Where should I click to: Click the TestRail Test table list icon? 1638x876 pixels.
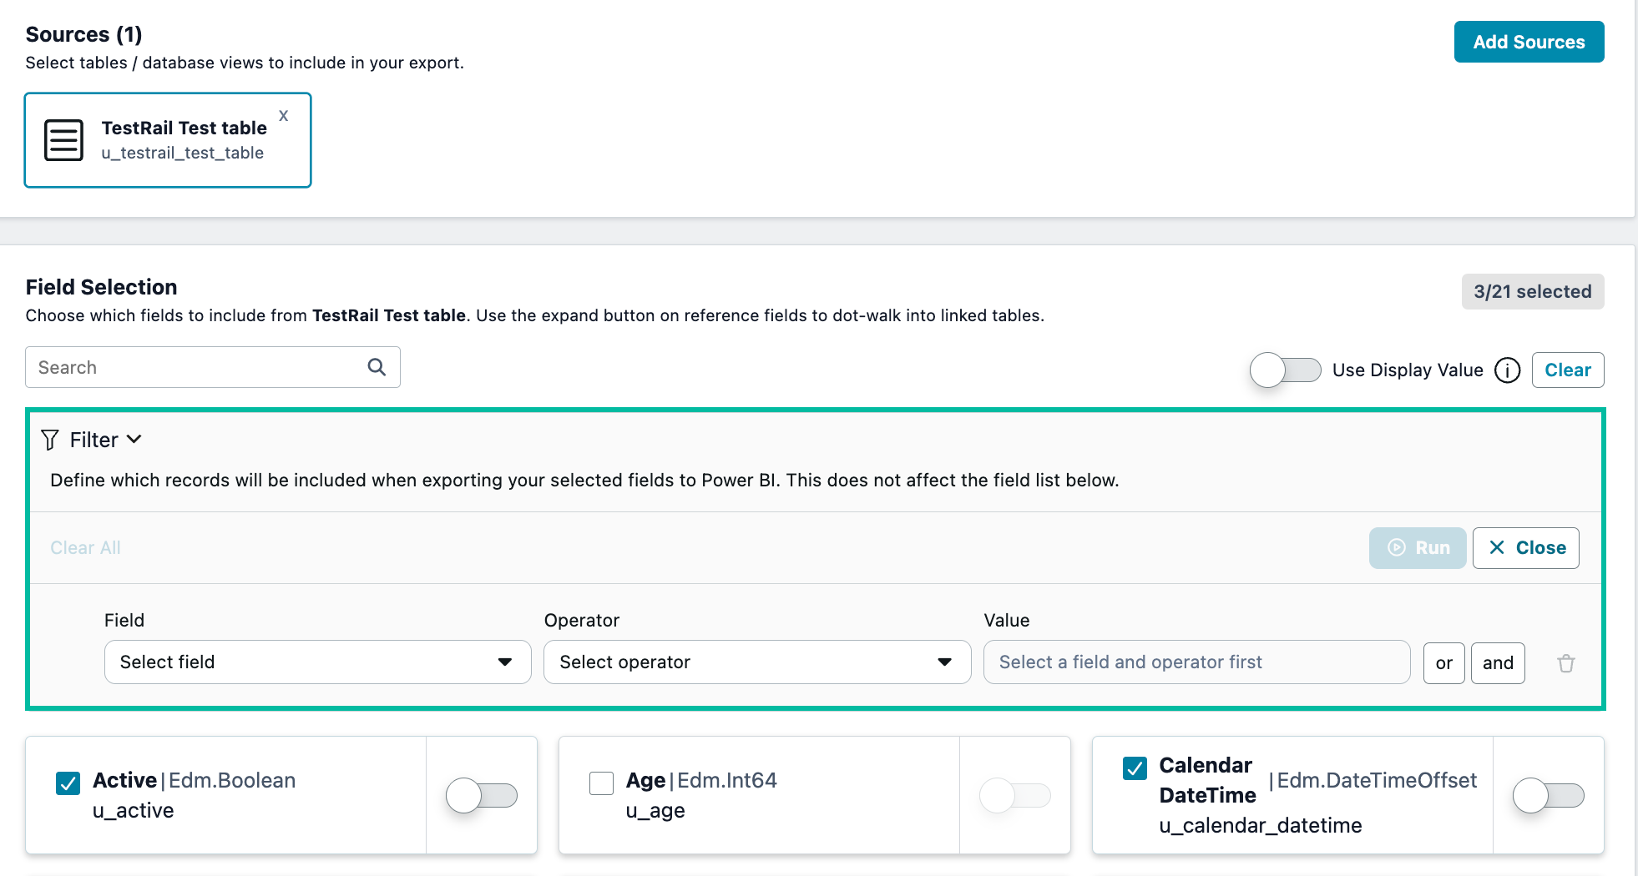(x=63, y=140)
